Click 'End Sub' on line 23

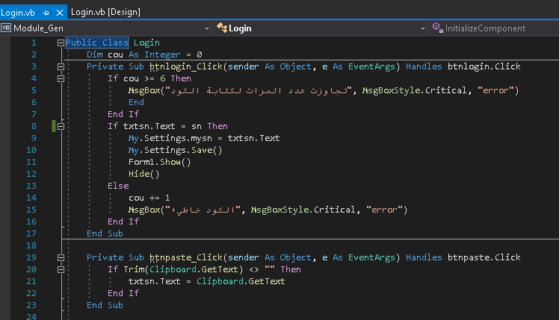pyautogui.click(x=105, y=305)
